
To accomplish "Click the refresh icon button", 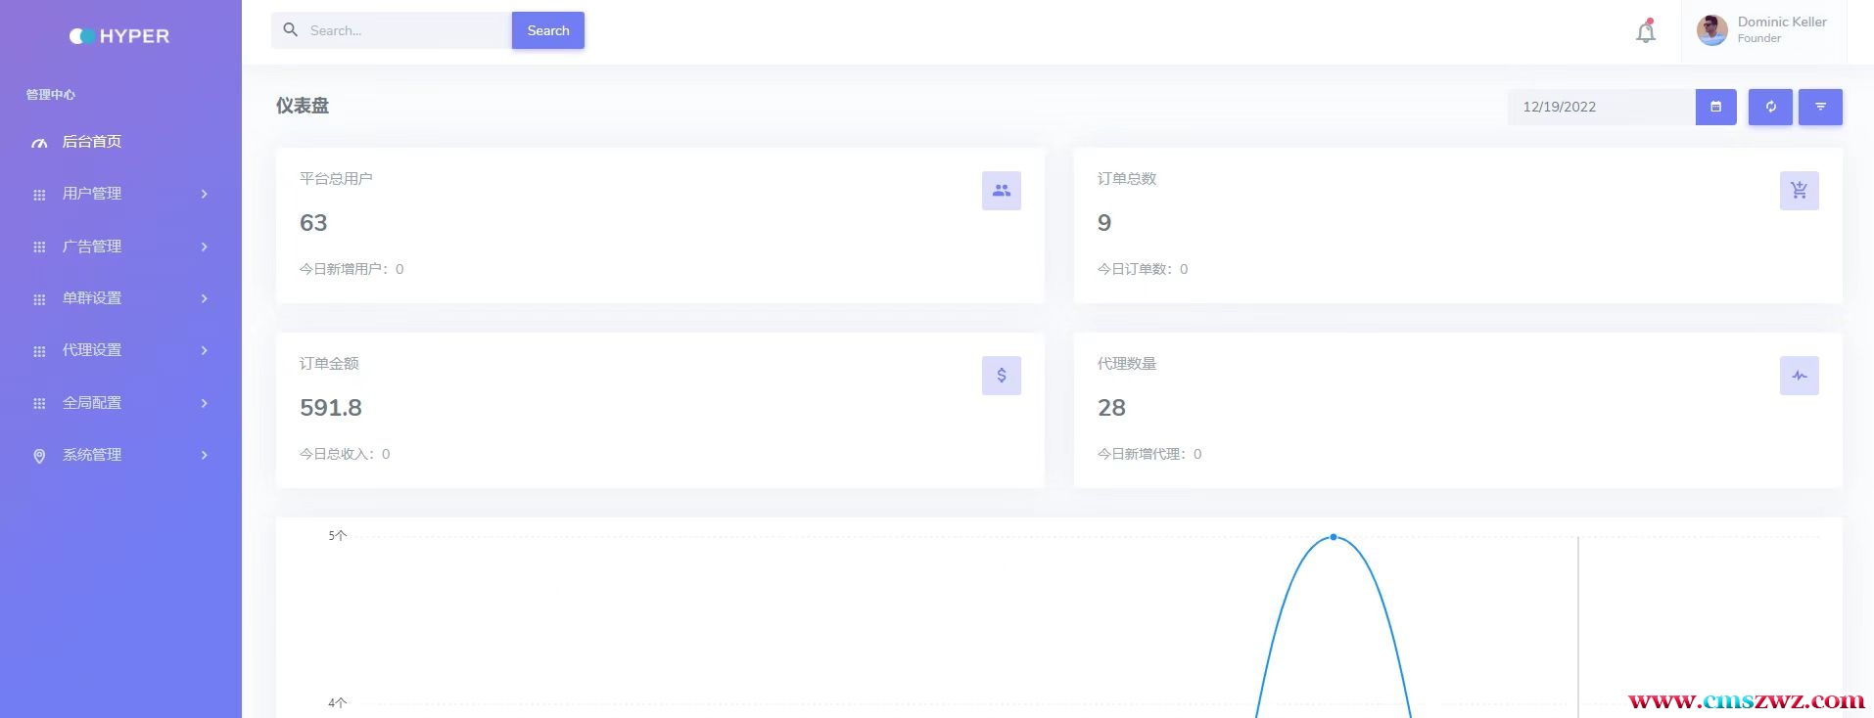I will pyautogui.click(x=1770, y=107).
